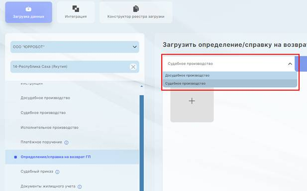Click the plus icon to add file
307x191 pixels.
(x=192, y=101)
